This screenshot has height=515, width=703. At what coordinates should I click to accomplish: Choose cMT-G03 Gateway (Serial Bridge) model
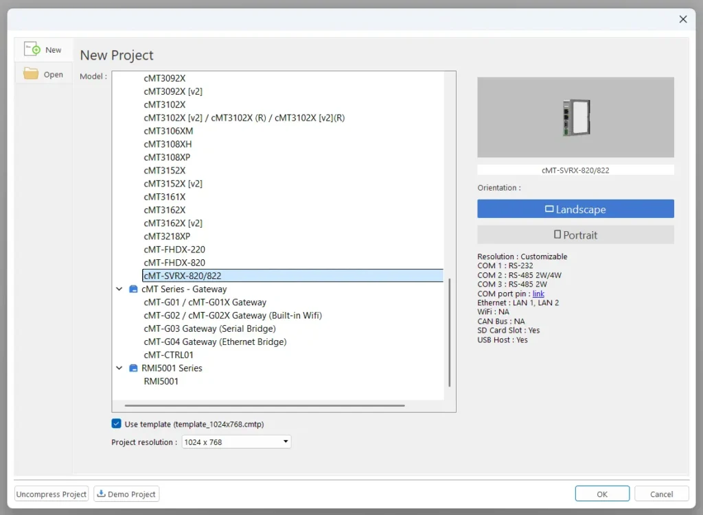[x=209, y=328]
